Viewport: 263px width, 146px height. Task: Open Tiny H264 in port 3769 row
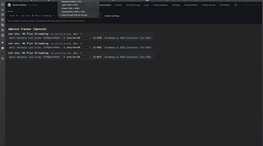click(x=145, y=38)
